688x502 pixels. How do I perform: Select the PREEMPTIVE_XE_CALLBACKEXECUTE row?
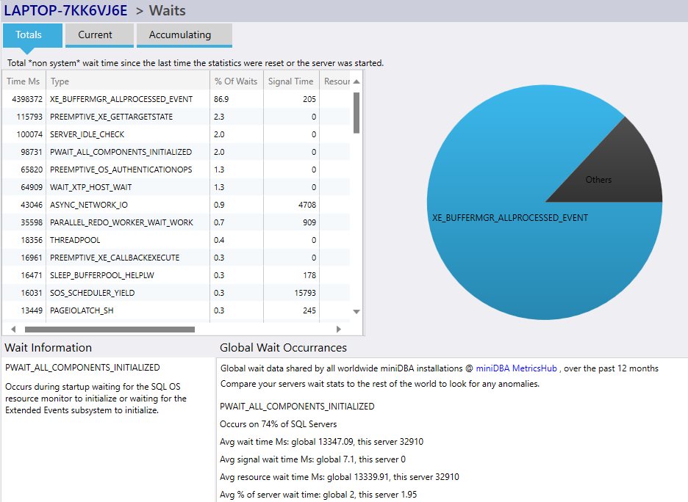tap(176, 258)
